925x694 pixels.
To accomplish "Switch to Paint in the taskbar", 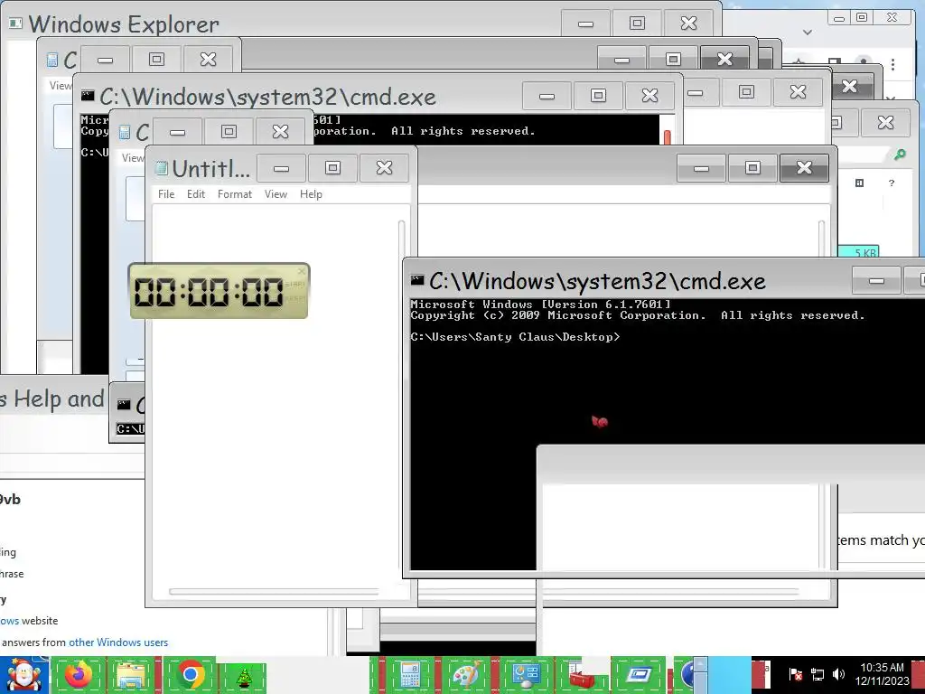I will tap(466, 675).
